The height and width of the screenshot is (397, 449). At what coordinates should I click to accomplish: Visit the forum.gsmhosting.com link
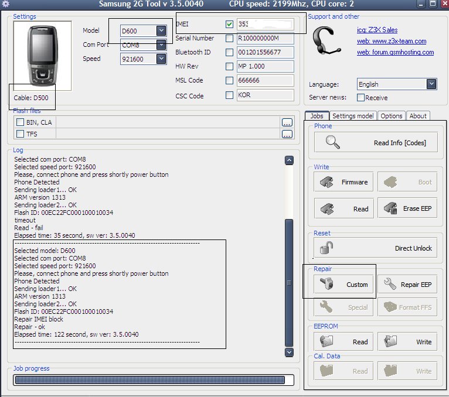click(x=395, y=52)
